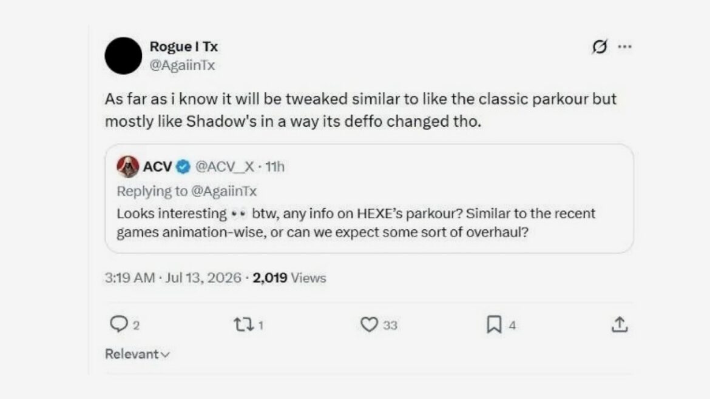Image resolution: width=710 pixels, height=399 pixels.
Task: Click the Rogue I Tx display name
Action: pos(184,47)
